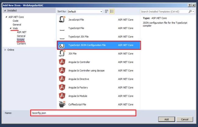Image resolution: width=198 pixels, height=127 pixels.
Task: Select the Content category
Action: (x=21, y=44)
